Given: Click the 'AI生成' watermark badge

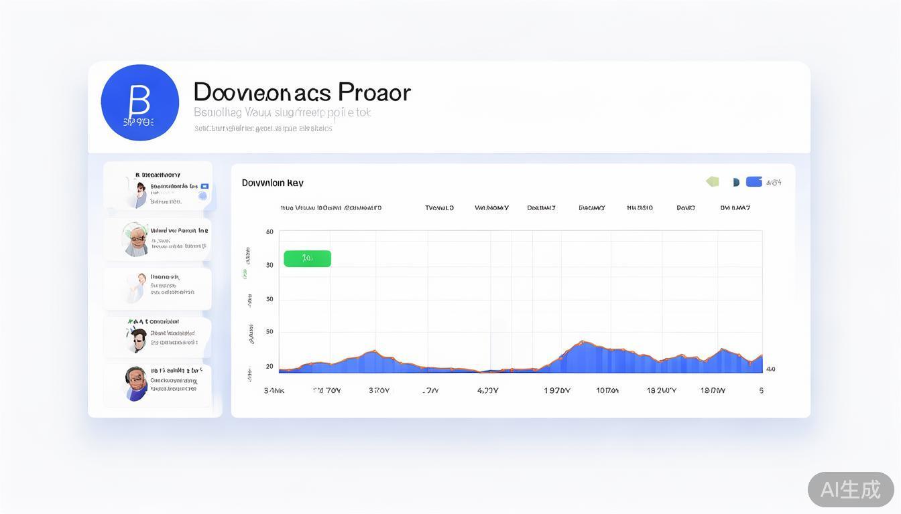Looking at the screenshot, I should 850,489.
